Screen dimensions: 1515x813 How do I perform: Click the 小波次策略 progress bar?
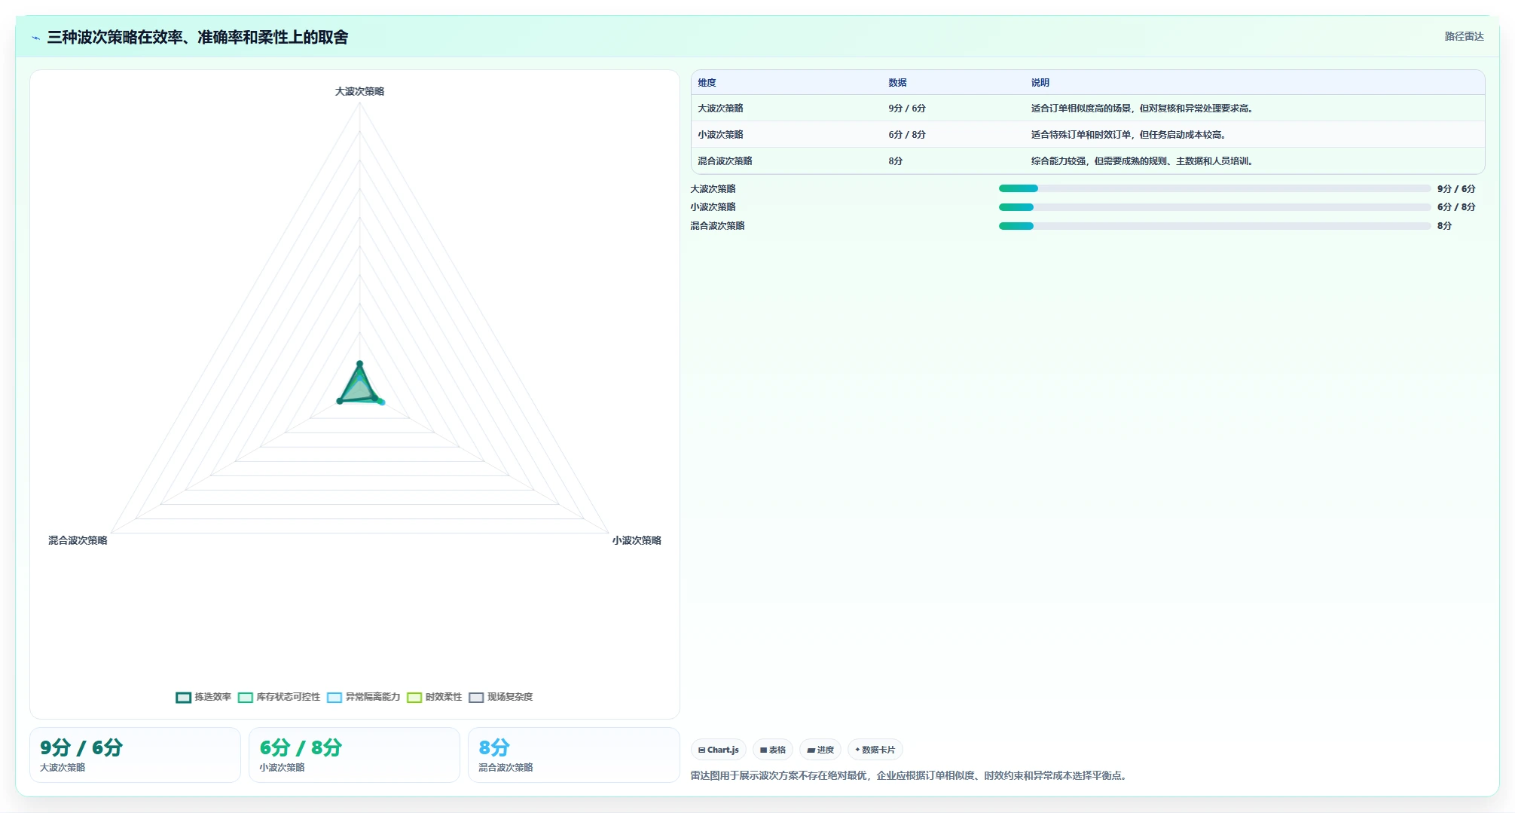pos(1214,207)
